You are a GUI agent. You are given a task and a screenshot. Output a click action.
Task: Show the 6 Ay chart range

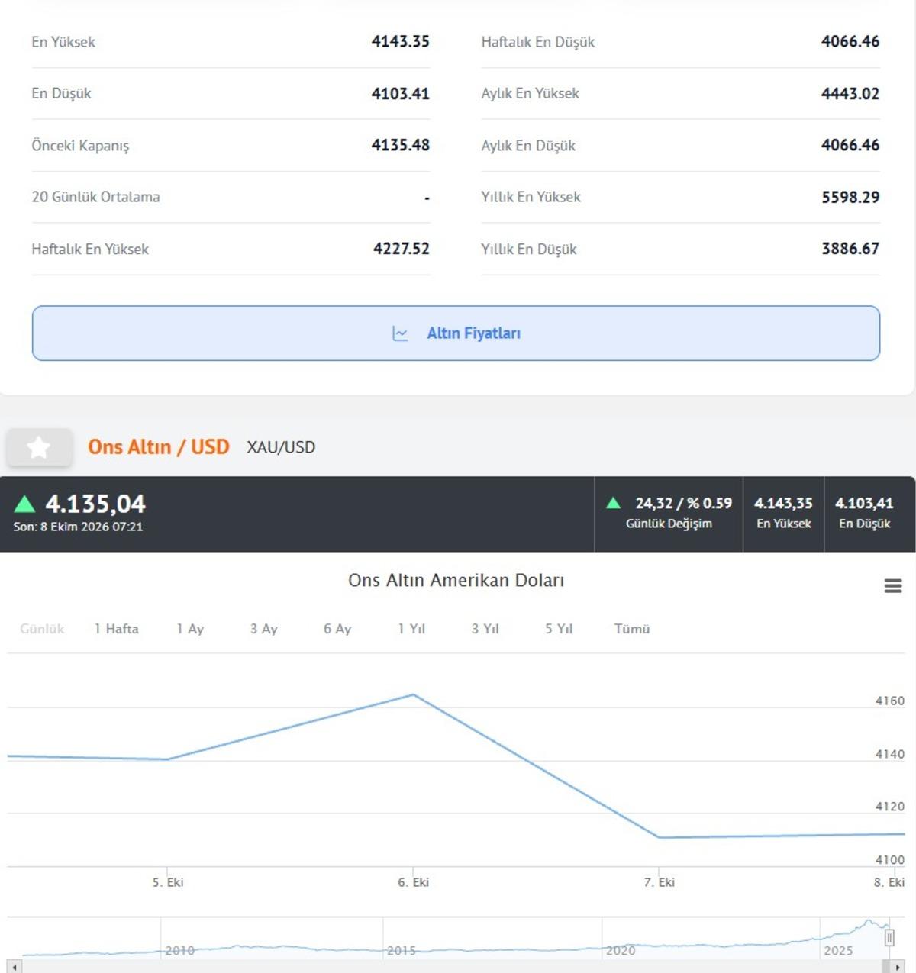coord(337,629)
